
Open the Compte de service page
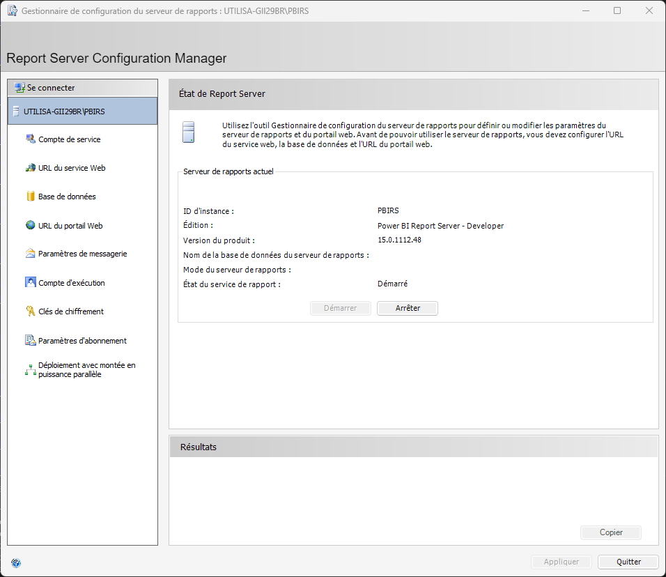coord(70,139)
